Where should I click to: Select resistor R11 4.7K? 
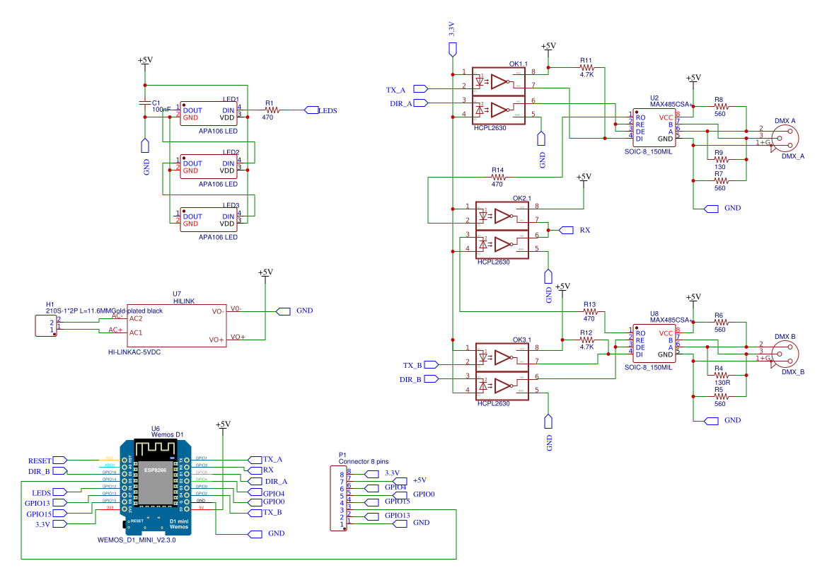[x=586, y=67]
